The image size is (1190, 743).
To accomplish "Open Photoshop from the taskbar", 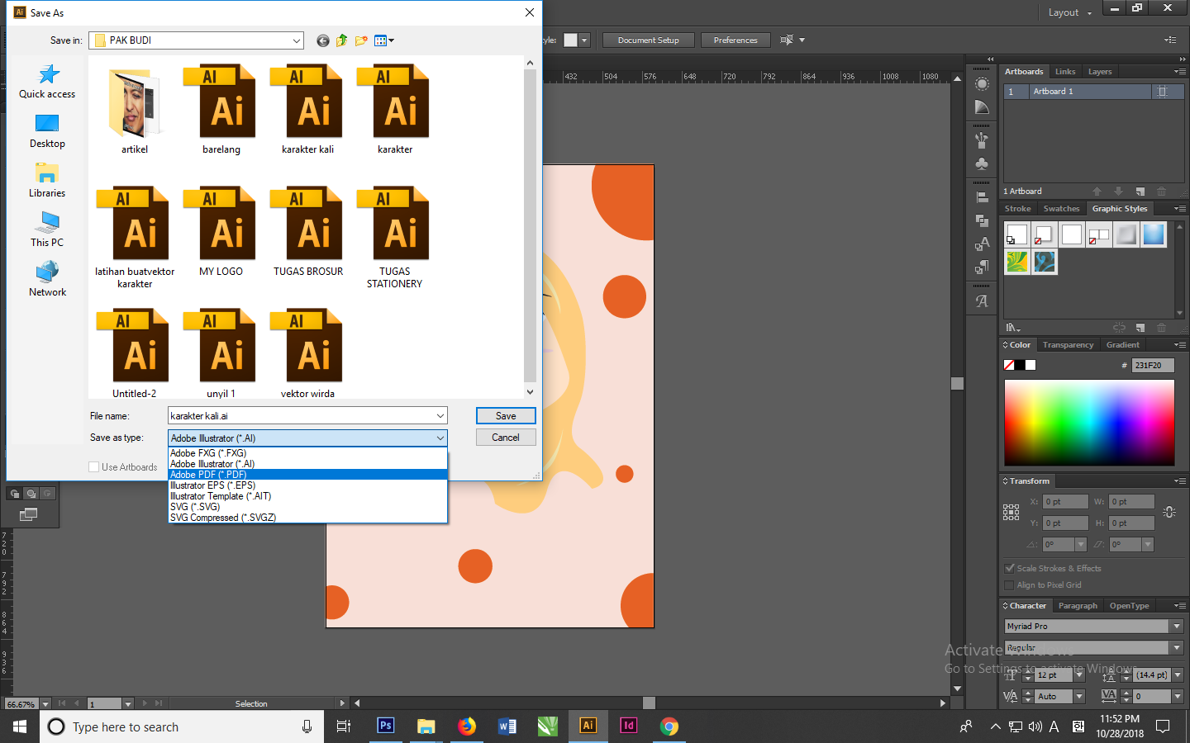I will click(385, 726).
